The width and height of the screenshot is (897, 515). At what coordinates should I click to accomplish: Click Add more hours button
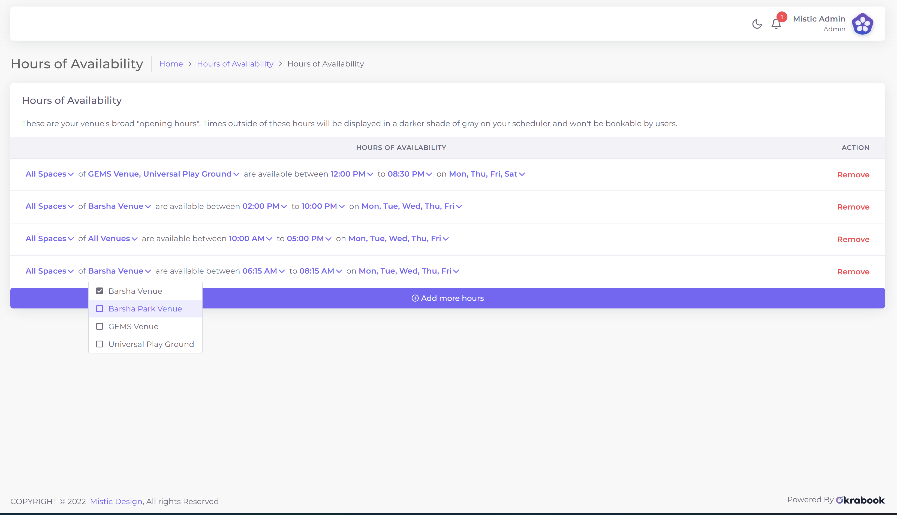point(448,298)
